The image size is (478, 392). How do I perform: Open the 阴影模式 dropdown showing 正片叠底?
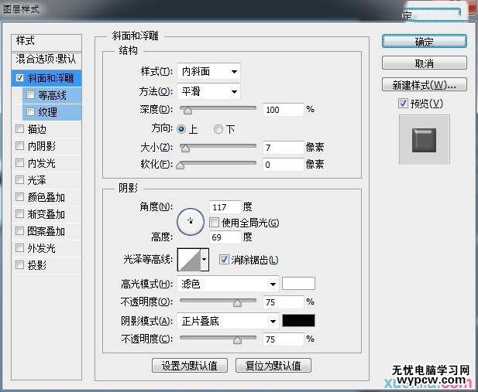click(228, 321)
